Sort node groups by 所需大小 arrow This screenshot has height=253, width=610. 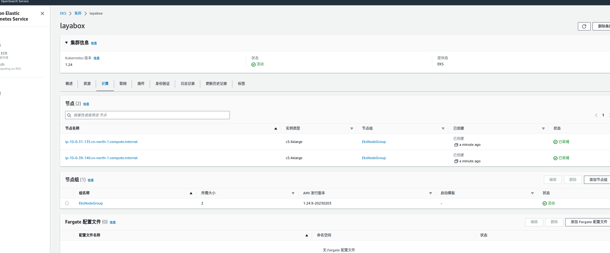[x=293, y=193]
